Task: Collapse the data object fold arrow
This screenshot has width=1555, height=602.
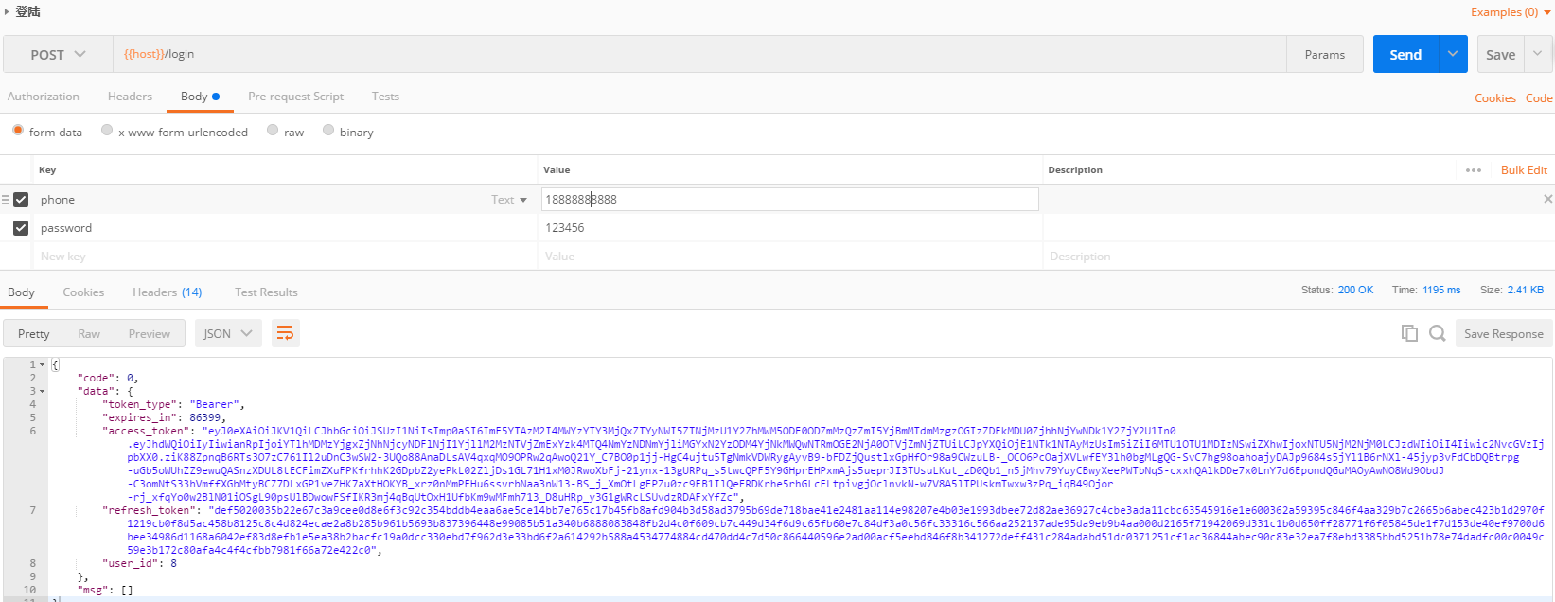Action: point(43,391)
